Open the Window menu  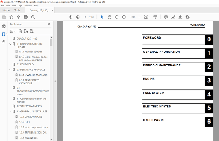pyautogui.click(x=28, y=5)
